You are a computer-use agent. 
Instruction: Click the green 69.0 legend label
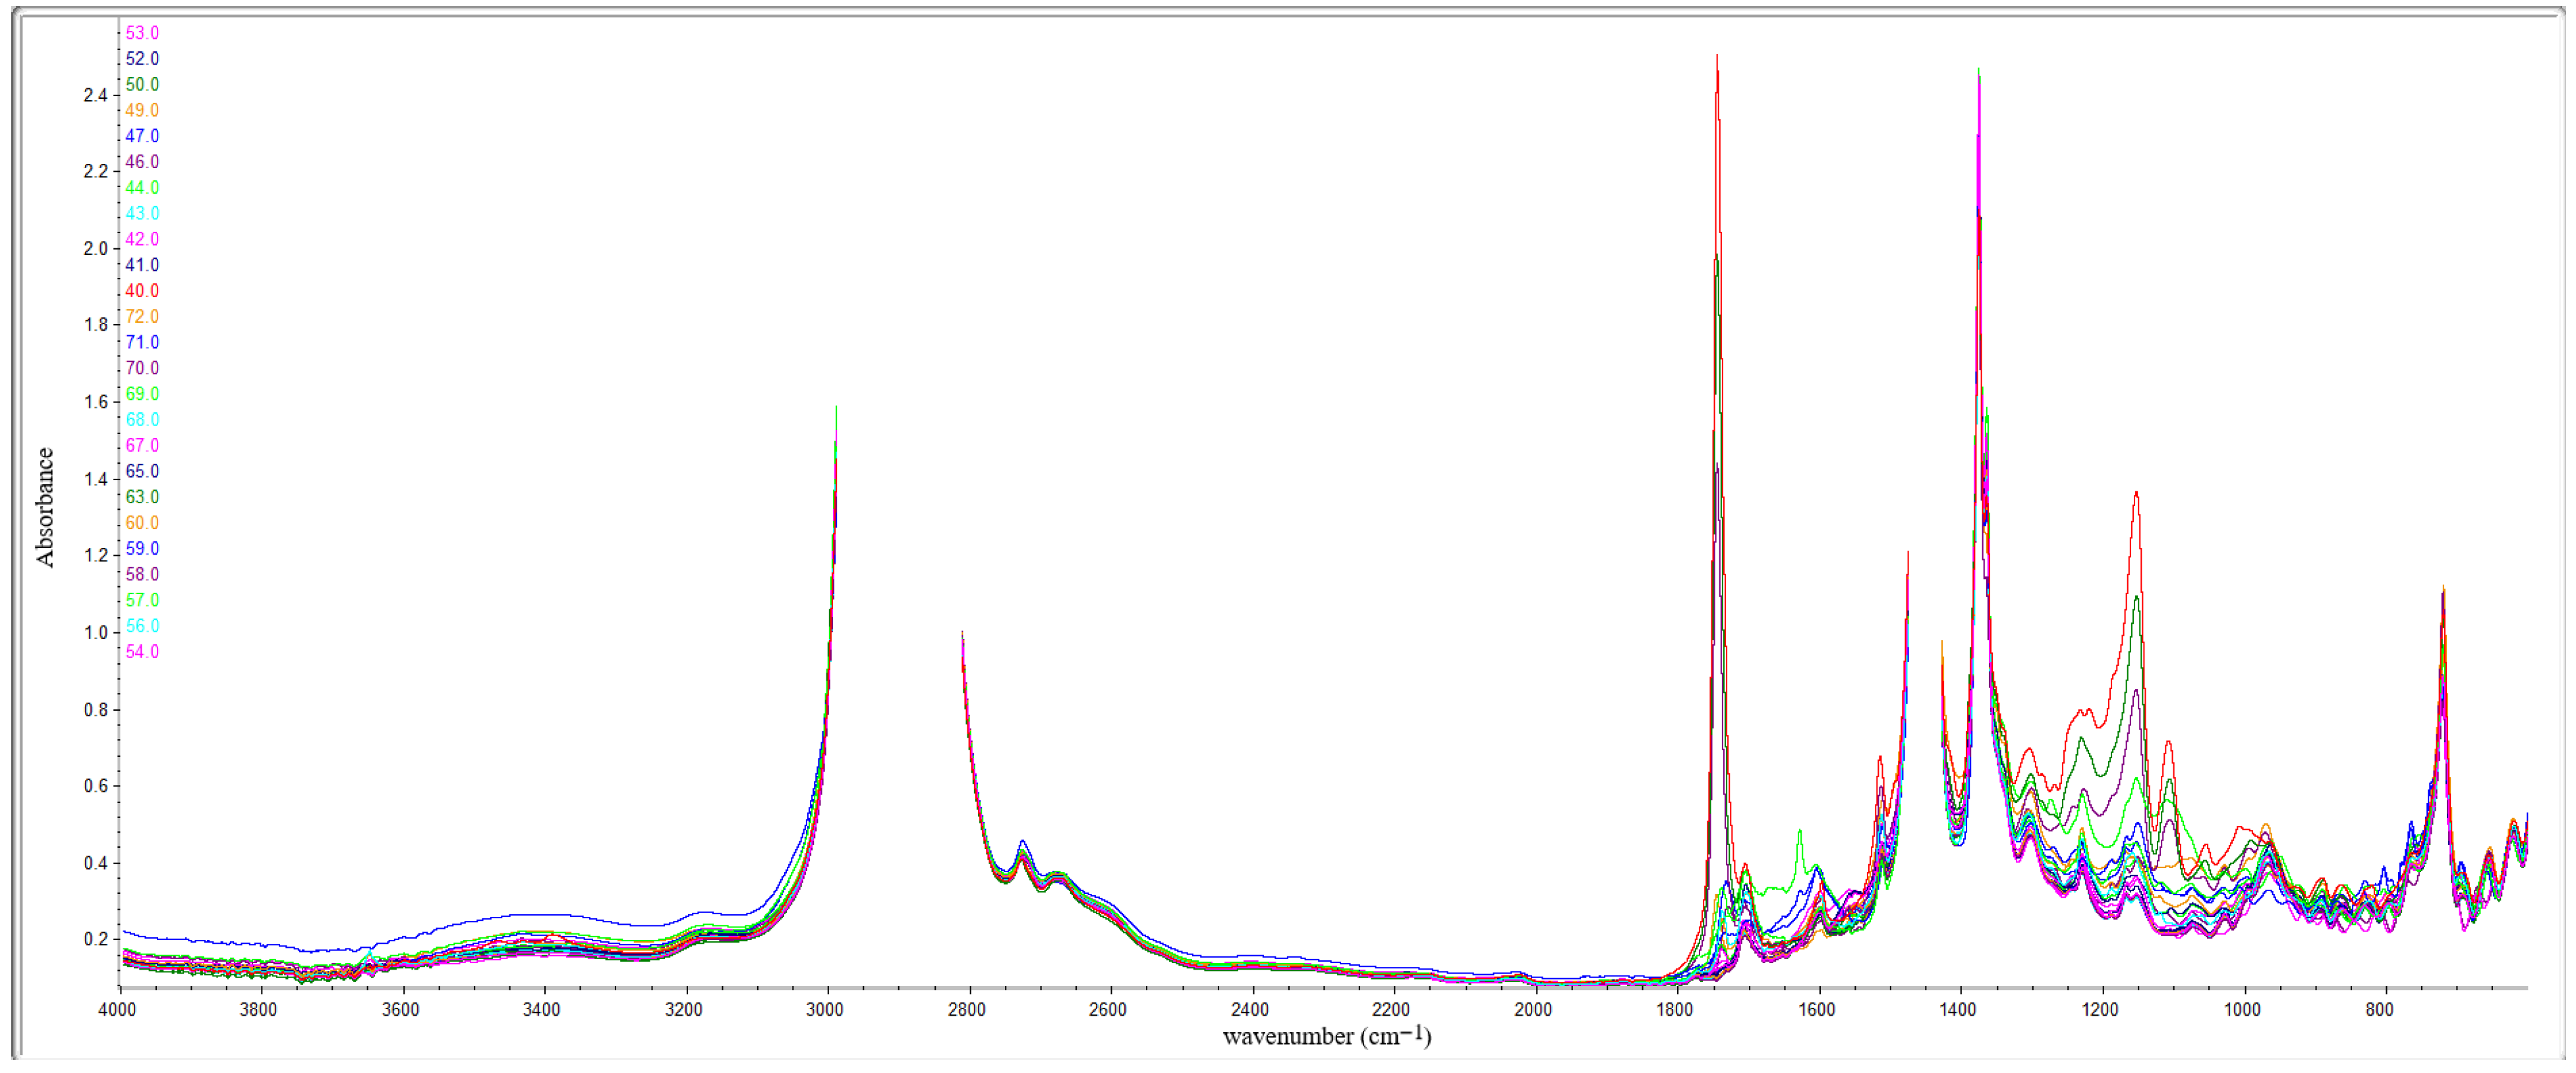click(x=142, y=394)
